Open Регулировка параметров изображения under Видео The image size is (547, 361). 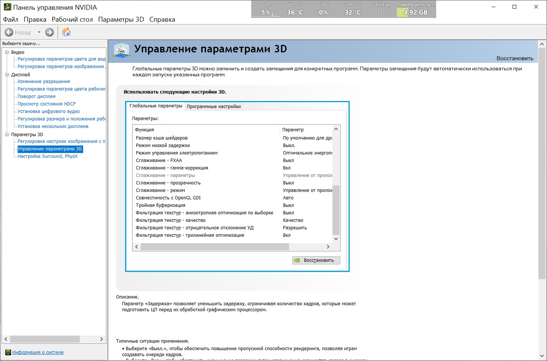coord(61,67)
